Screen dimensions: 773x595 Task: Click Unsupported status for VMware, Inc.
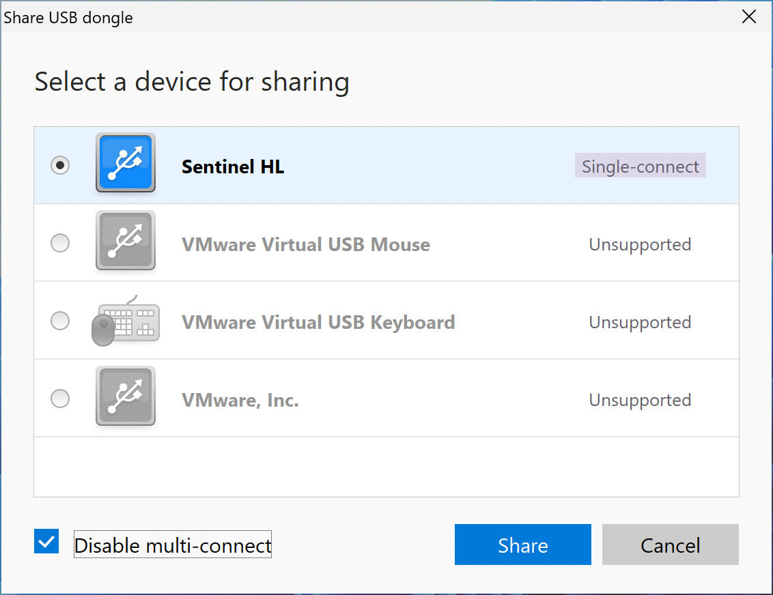pyautogui.click(x=640, y=401)
